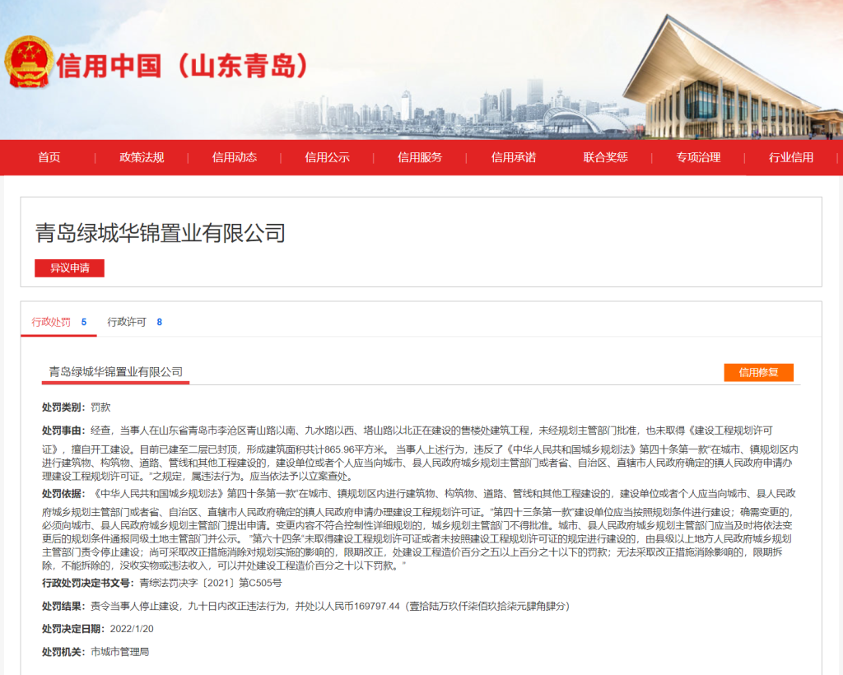Open 信用服务 navigation item
The width and height of the screenshot is (843, 675).
[x=420, y=157]
